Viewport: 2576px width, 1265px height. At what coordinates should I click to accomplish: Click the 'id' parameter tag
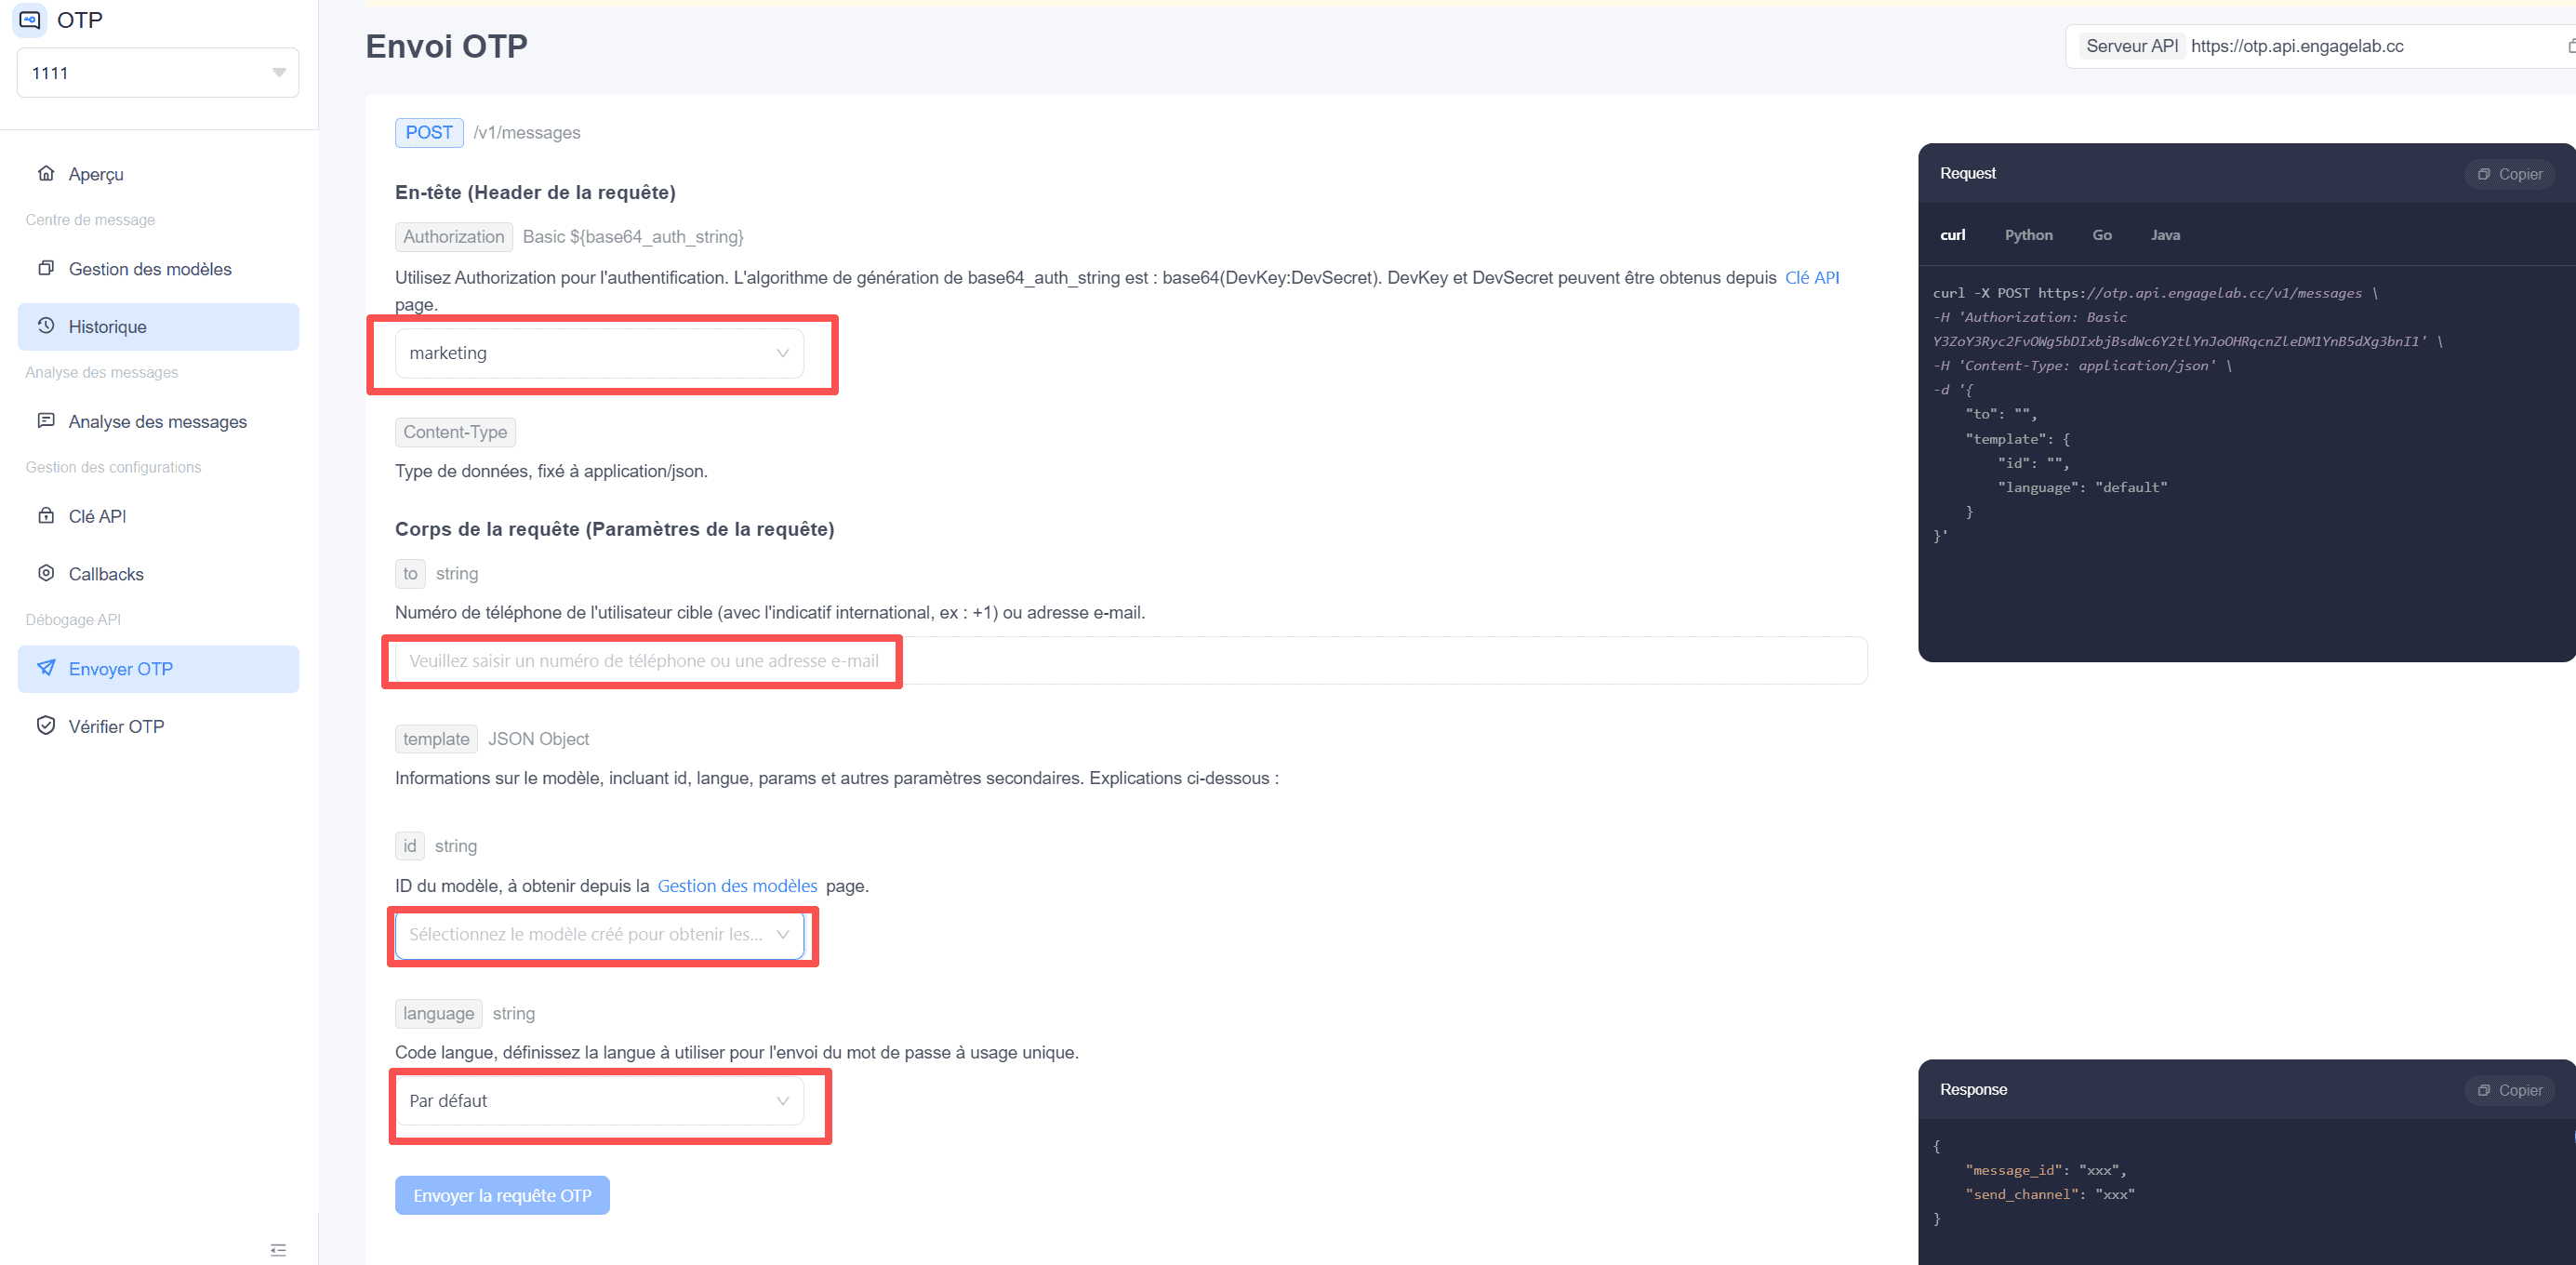pos(410,846)
